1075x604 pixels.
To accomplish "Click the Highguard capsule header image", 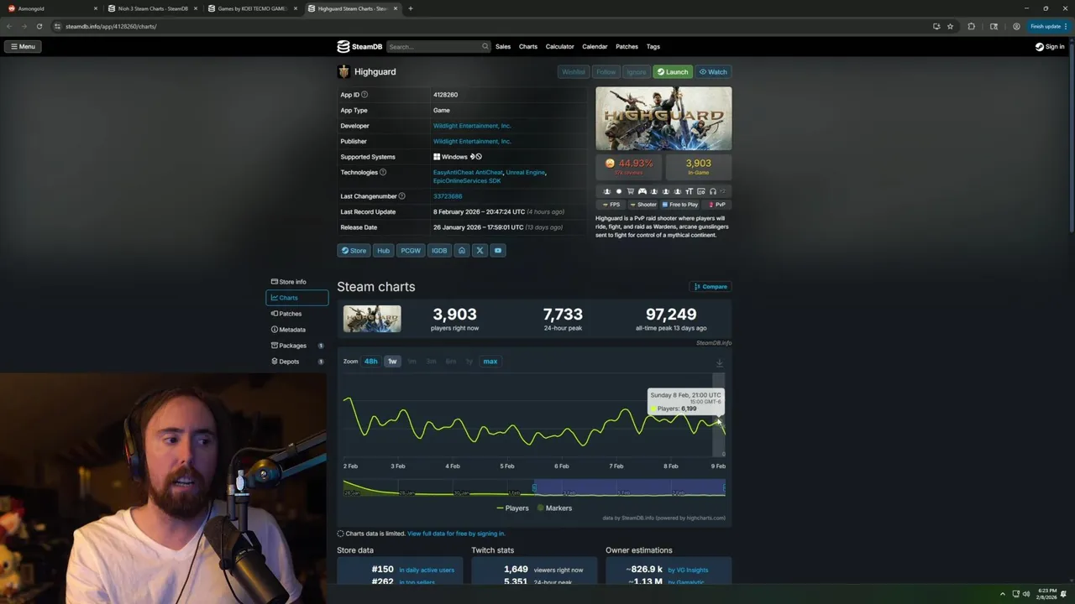I will point(663,118).
